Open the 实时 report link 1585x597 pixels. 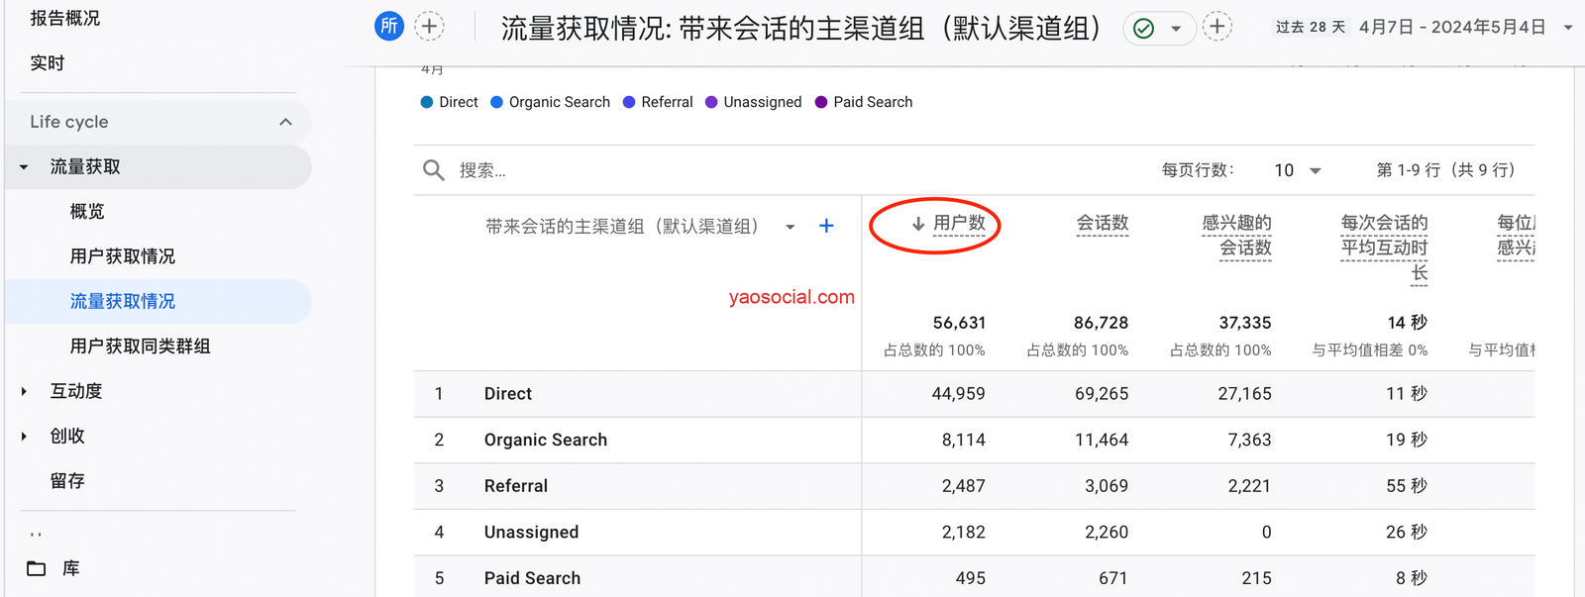[48, 63]
